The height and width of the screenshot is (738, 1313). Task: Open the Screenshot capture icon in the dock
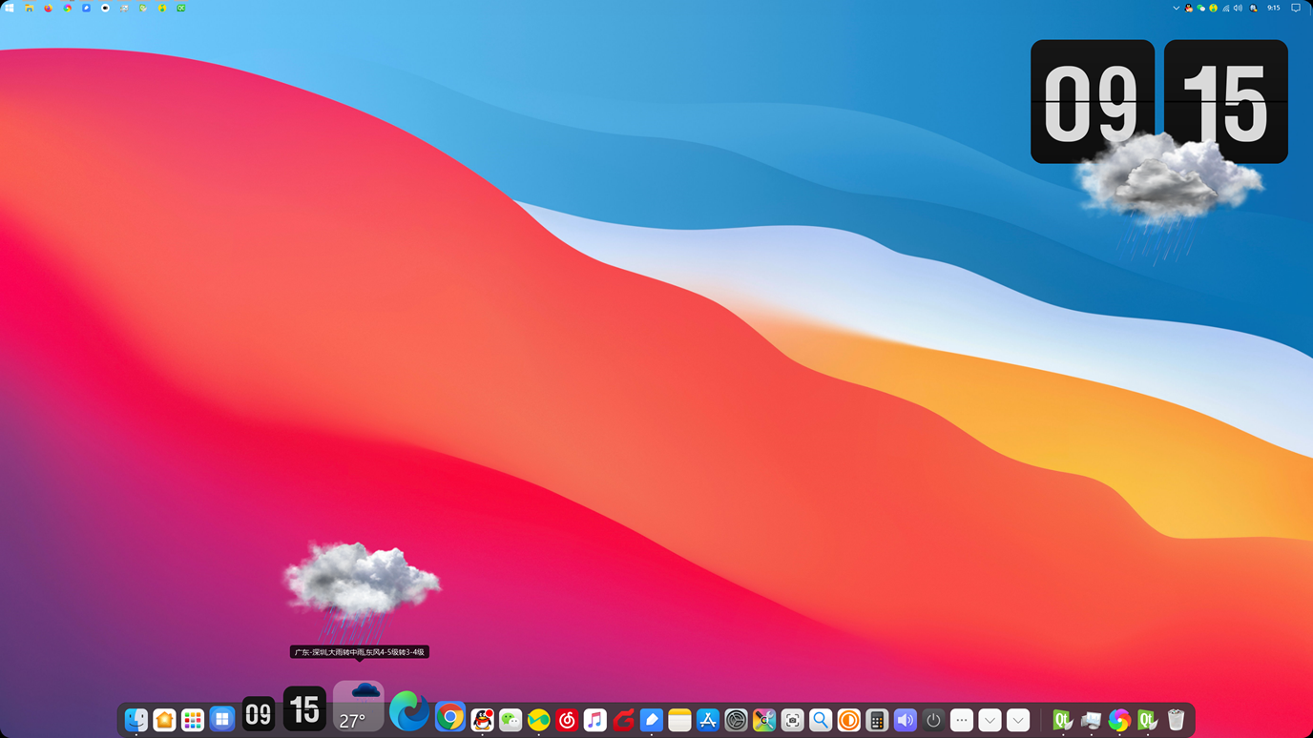coord(792,720)
